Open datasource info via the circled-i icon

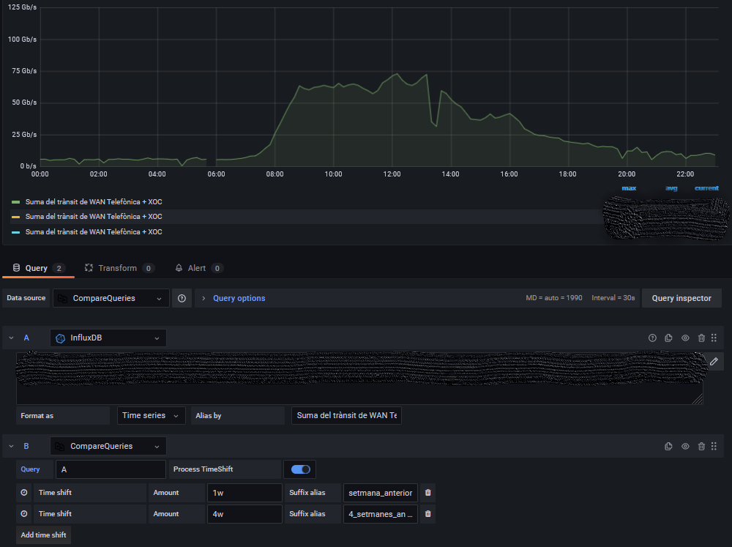coord(182,298)
